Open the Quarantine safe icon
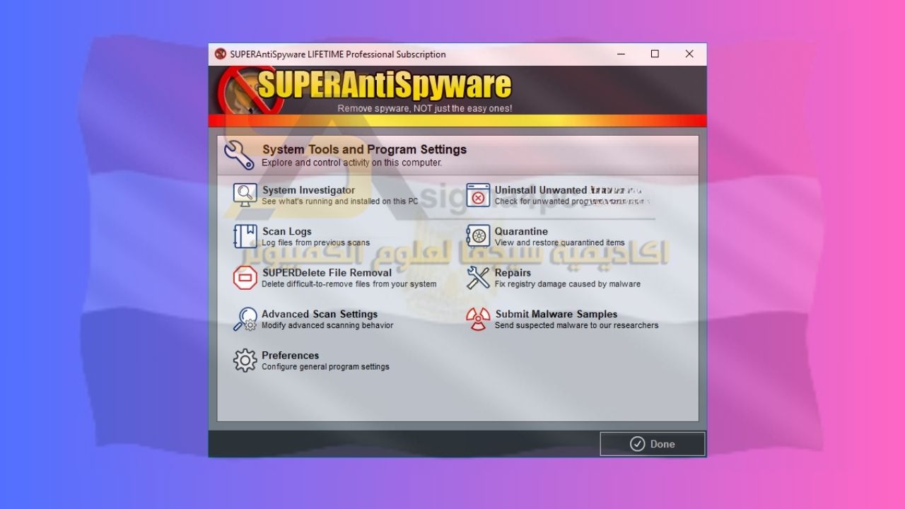 (x=478, y=236)
